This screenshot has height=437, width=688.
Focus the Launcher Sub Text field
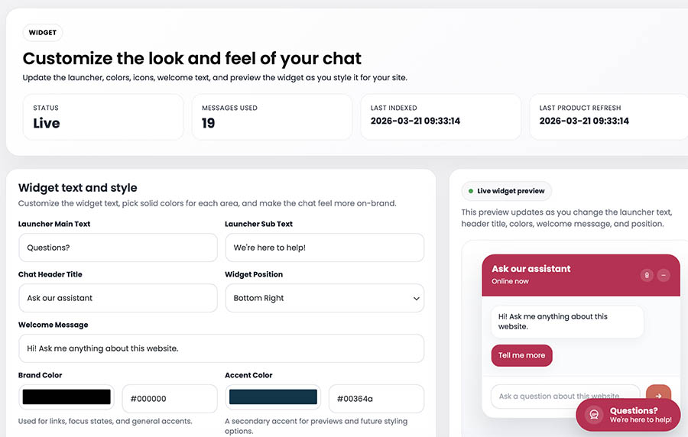pos(324,248)
